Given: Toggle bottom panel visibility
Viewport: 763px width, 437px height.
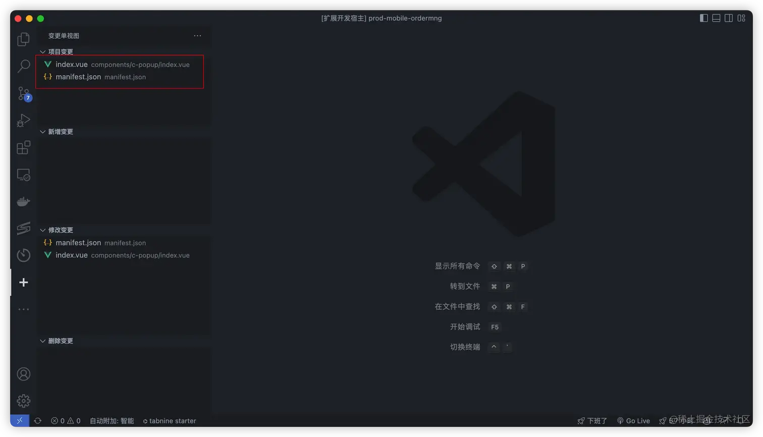Looking at the screenshot, I should click(x=716, y=18).
